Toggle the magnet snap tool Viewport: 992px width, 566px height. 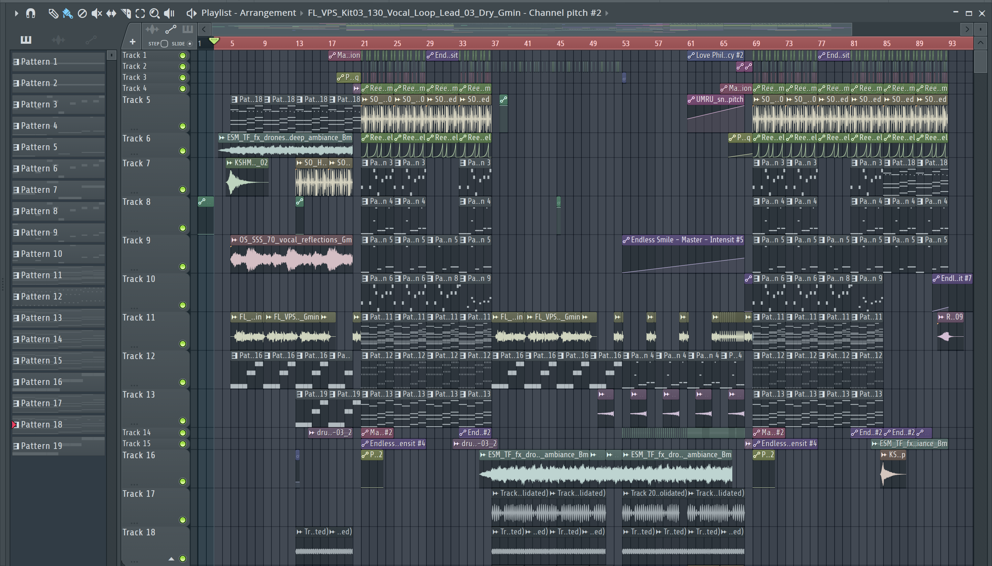pos(30,13)
